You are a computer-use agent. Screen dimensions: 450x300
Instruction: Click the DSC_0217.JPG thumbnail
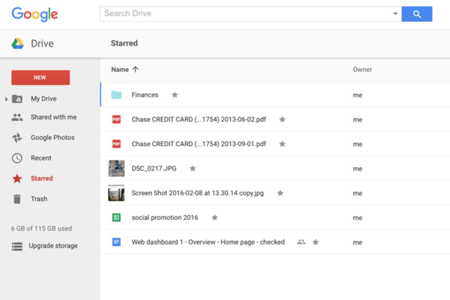pyautogui.click(x=116, y=169)
